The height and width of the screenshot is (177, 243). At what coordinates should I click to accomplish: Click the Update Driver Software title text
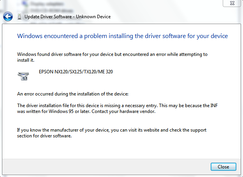click(48, 17)
